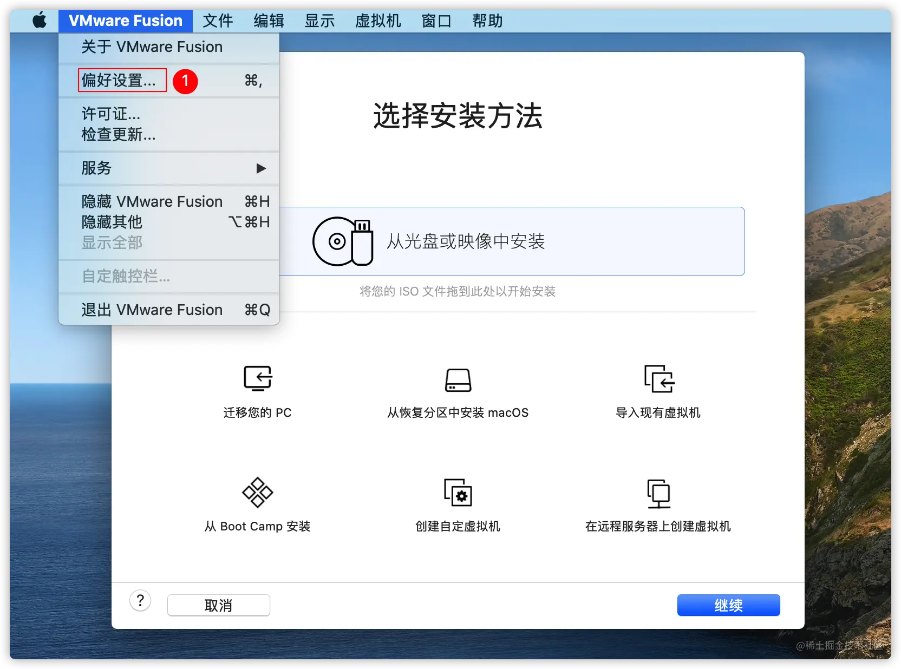The image size is (901, 669).
Task: Click the blue 继续 button
Action: pos(728,605)
